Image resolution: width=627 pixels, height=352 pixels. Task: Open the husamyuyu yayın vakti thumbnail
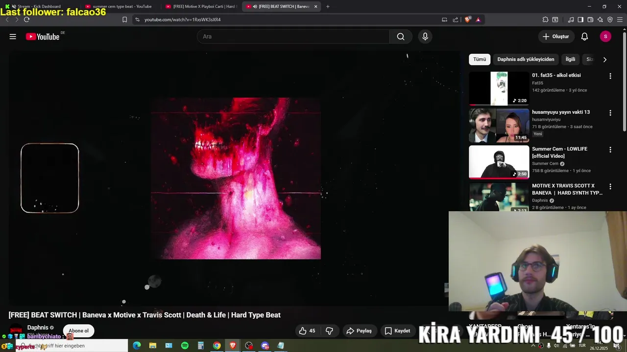pos(499,125)
